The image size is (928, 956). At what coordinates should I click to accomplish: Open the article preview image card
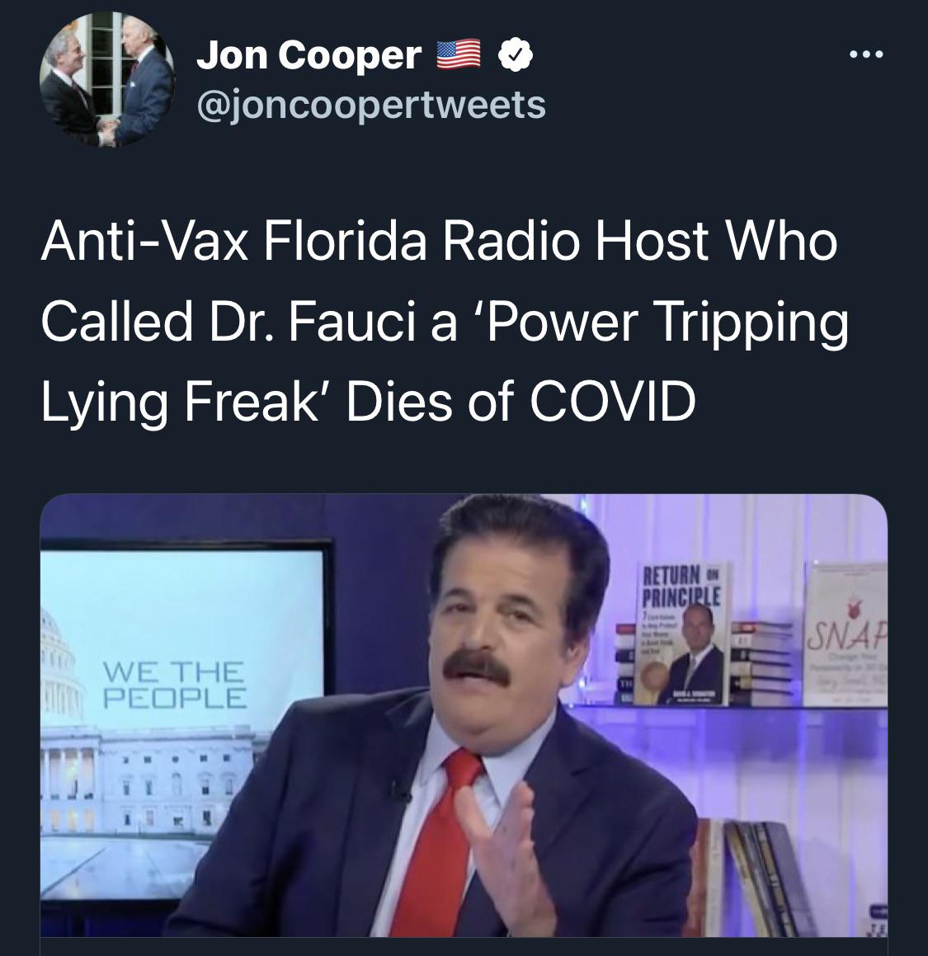click(464, 717)
